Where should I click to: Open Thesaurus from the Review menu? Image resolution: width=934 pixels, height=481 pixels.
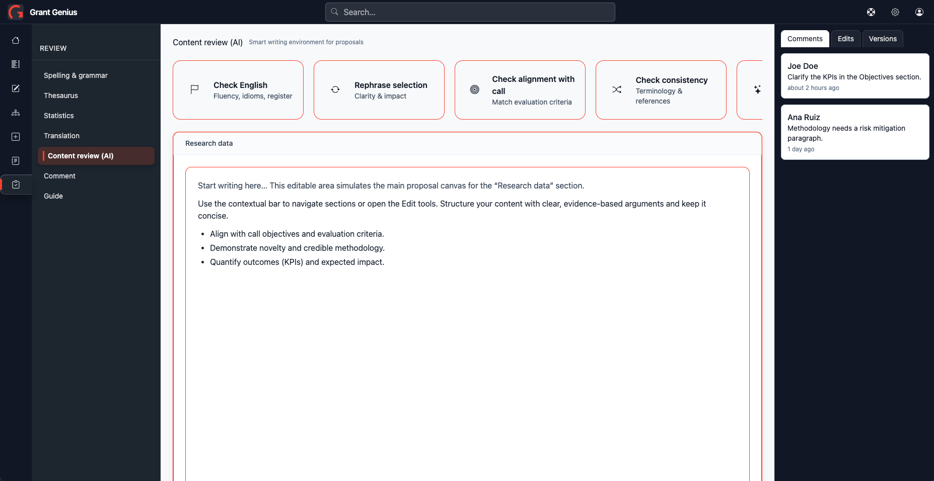pos(61,95)
